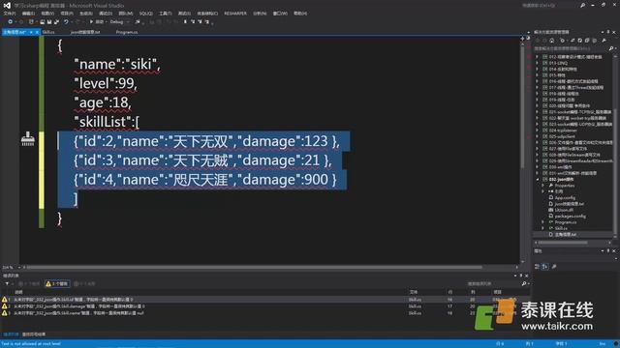Click the Alphabetical sort icon in Properties panel

pyautogui.click(x=544, y=267)
